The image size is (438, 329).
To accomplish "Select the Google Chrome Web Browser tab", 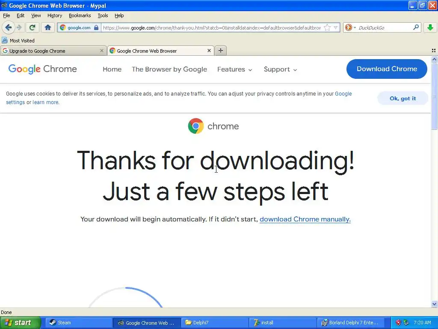I will 161,51.
